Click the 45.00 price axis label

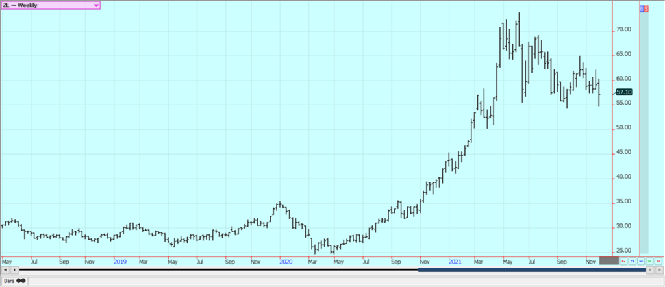pyautogui.click(x=624, y=152)
